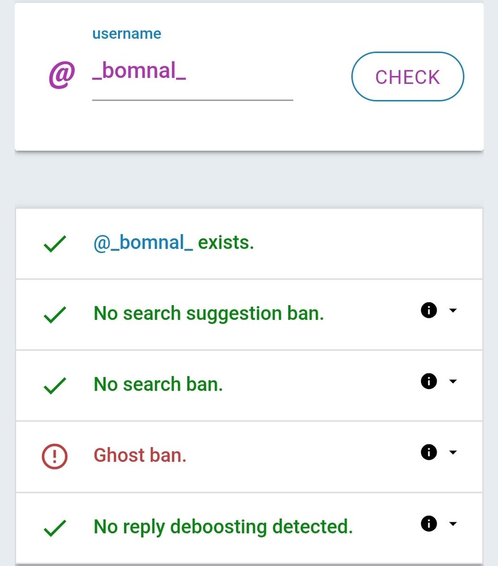Click the info icon for reply deboosting
The height and width of the screenshot is (566, 498).
point(429,524)
